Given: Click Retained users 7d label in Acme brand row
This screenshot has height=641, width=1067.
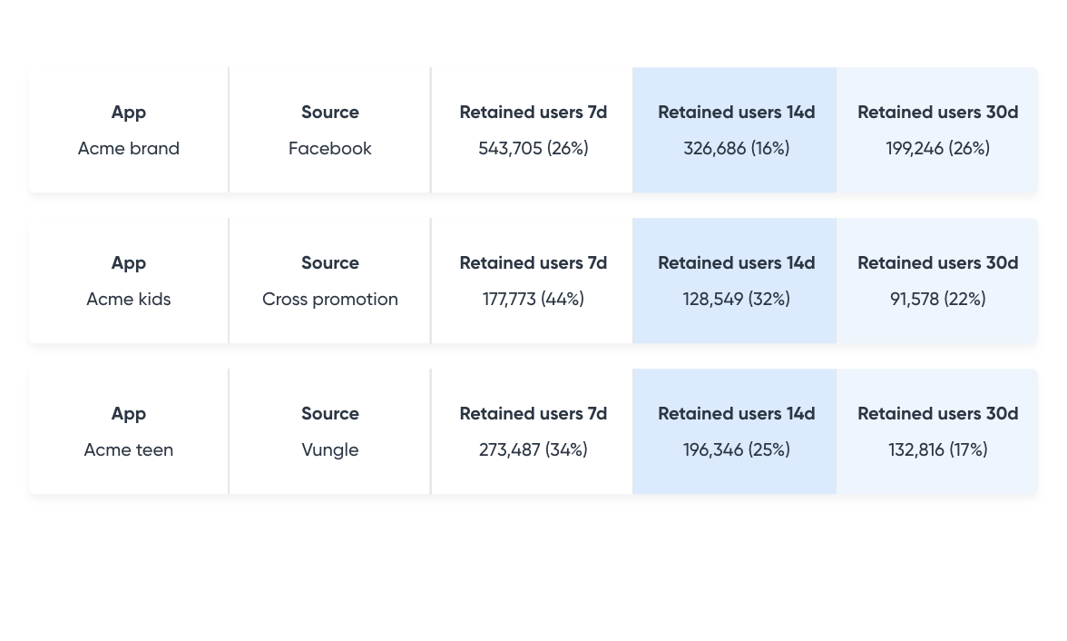Looking at the screenshot, I should 533,113.
